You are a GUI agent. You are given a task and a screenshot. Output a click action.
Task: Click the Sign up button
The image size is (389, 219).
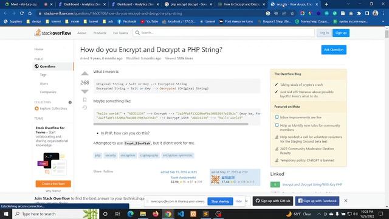pyautogui.click(x=341, y=33)
